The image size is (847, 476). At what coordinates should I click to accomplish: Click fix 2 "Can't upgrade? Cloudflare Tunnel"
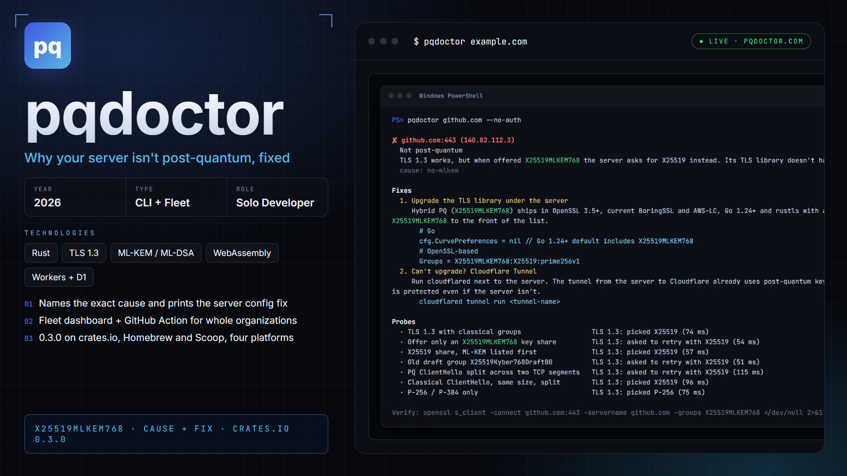[x=468, y=272]
